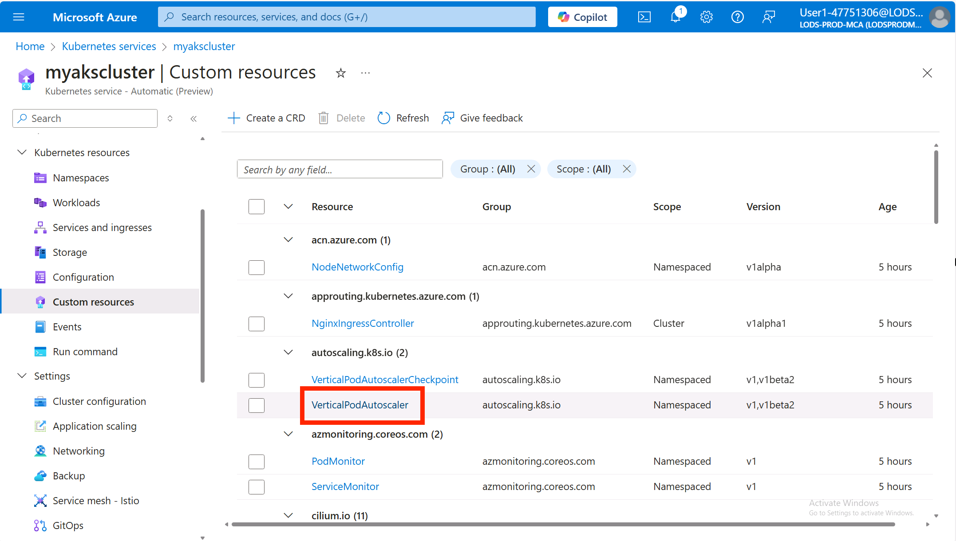Open the notifications bell
956x541 pixels.
(676, 17)
